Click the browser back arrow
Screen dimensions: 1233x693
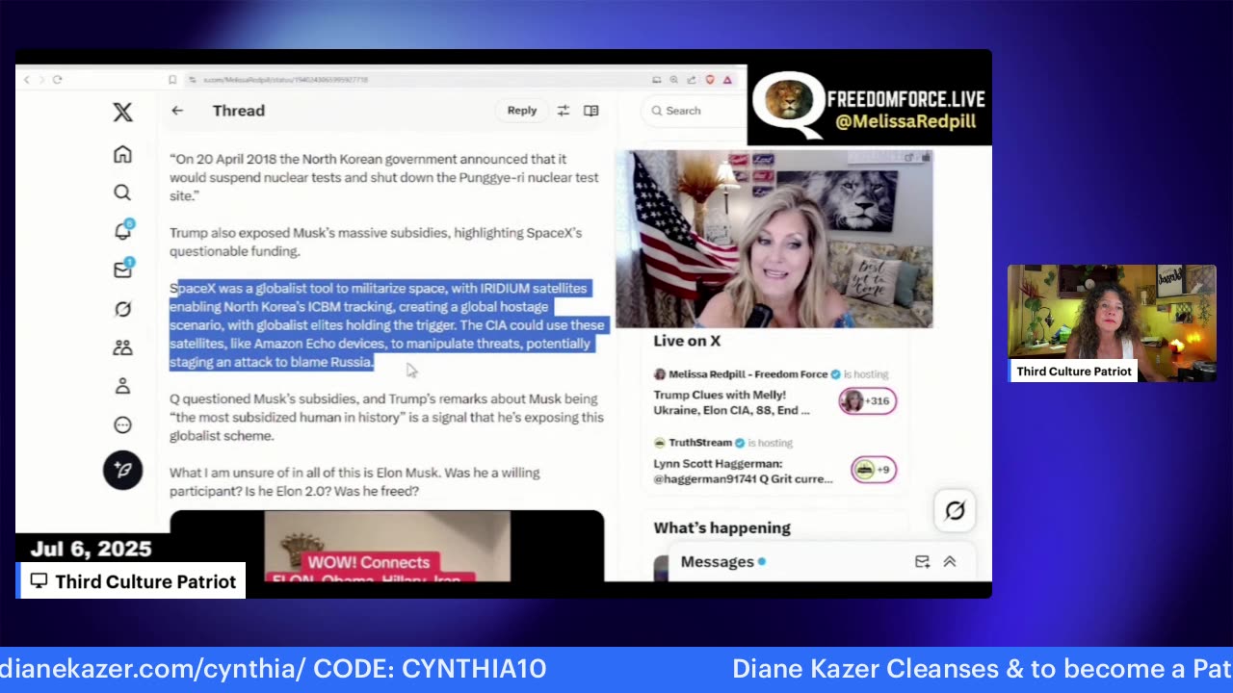click(x=27, y=80)
